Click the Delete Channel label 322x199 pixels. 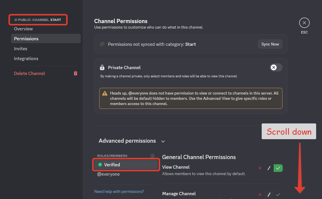(x=30, y=74)
